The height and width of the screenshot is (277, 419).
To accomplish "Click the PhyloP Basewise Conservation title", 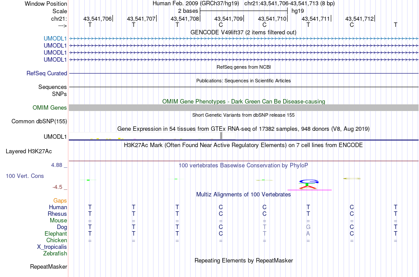I will pos(243,166).
